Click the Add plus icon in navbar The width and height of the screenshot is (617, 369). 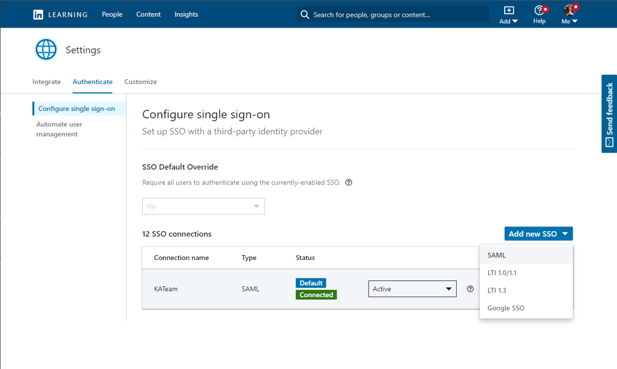click(x=507, y=10)
